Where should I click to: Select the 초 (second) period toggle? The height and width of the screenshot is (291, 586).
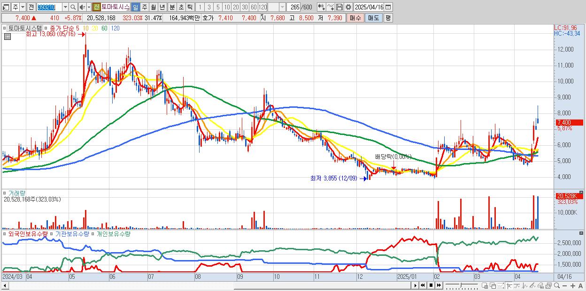[181, 7]
